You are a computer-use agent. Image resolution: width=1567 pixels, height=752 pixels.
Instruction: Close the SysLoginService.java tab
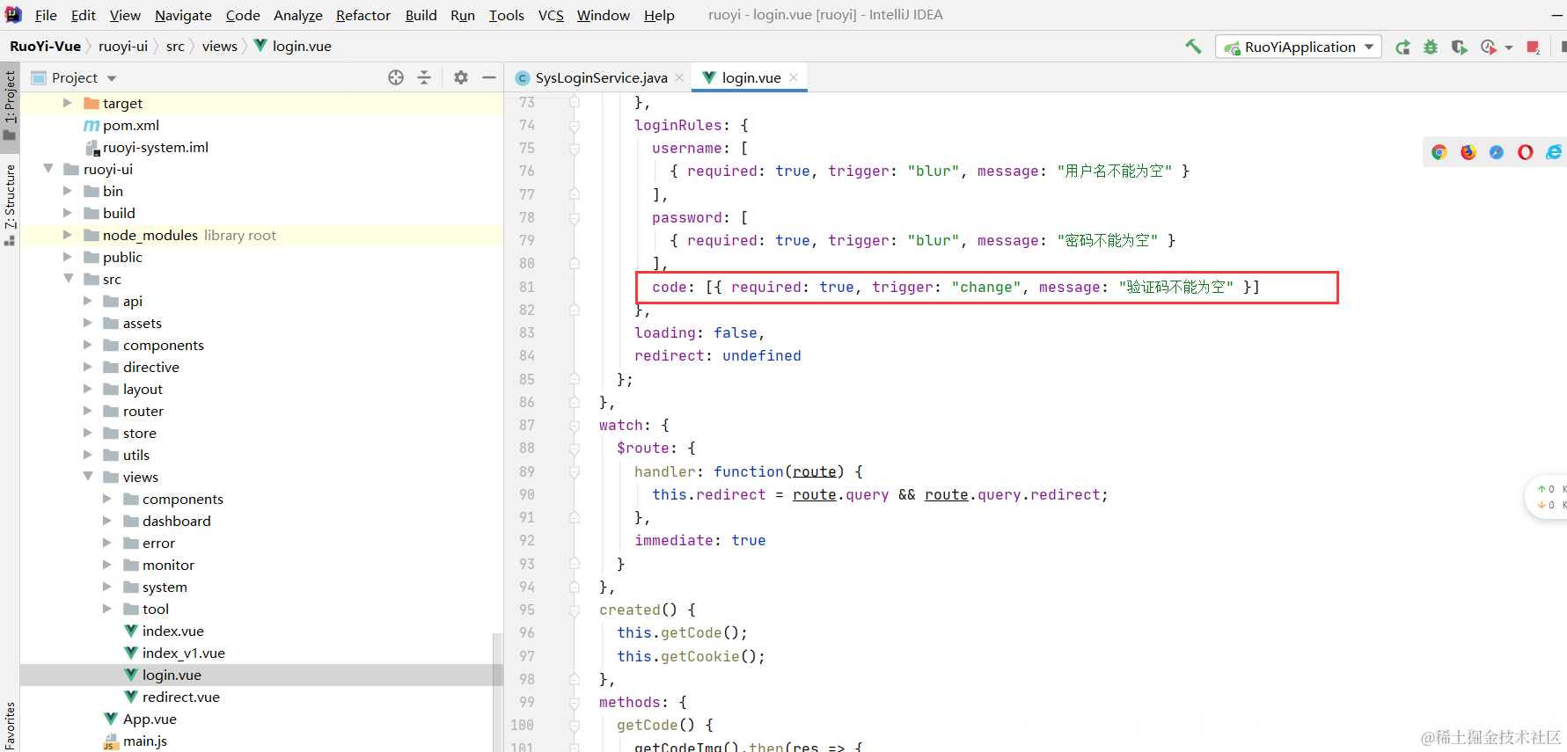click(x=679, y=77)
